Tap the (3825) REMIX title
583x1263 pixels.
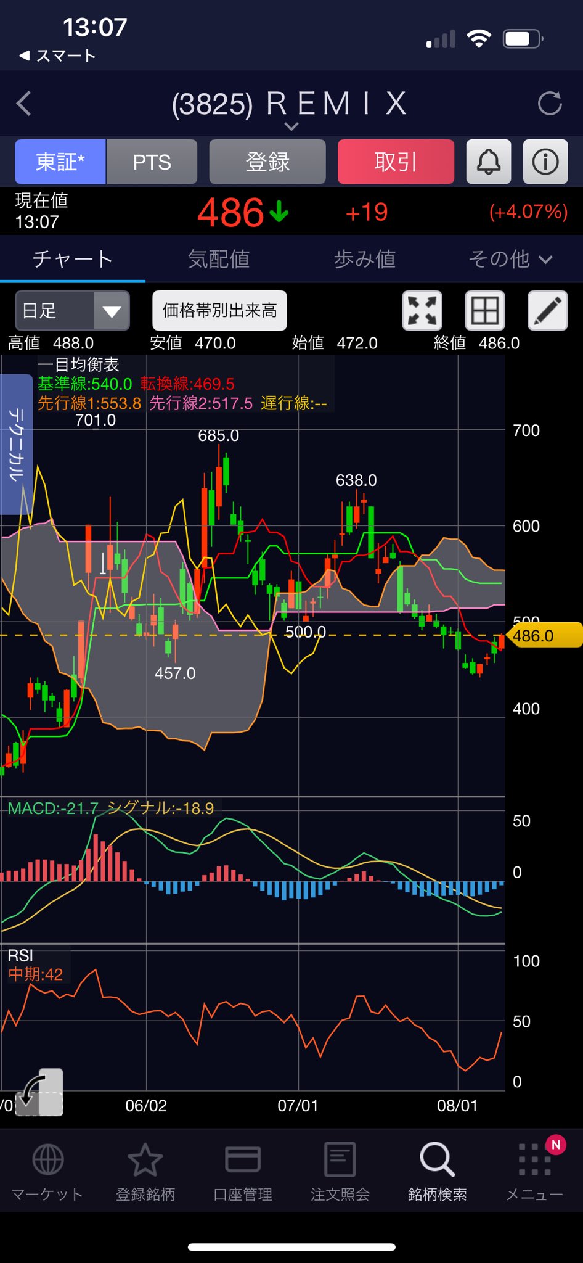pyautogui.click(x=290, y=104)
